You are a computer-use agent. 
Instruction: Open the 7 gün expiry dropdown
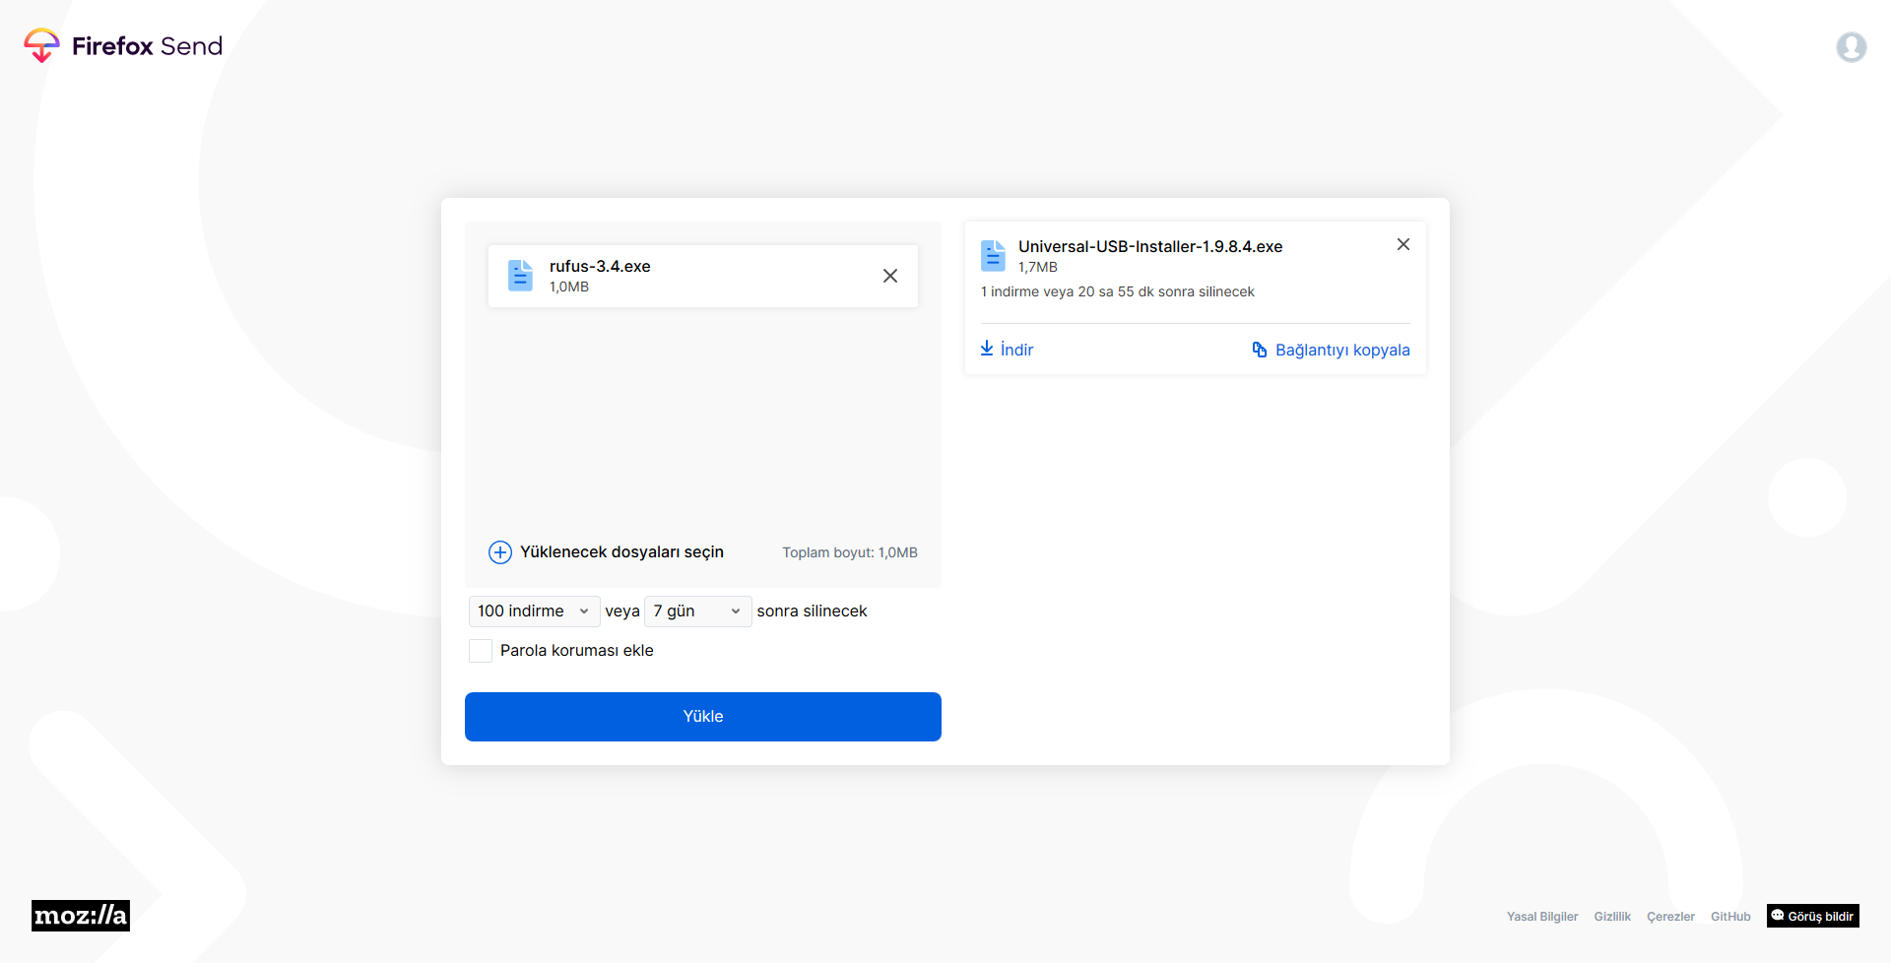pos(697,611)
